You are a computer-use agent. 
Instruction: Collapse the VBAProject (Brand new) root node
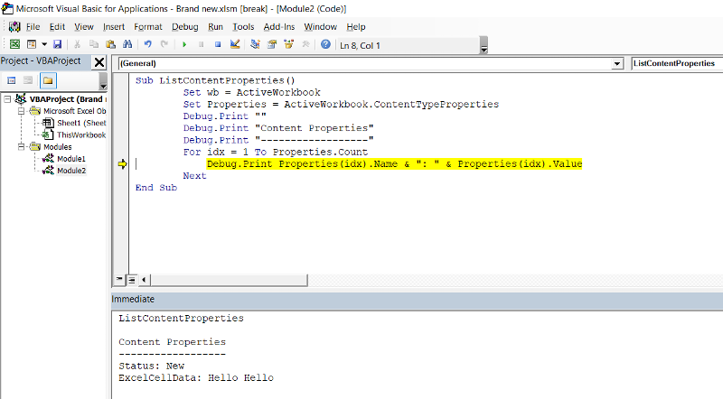[x=7, y=99]
